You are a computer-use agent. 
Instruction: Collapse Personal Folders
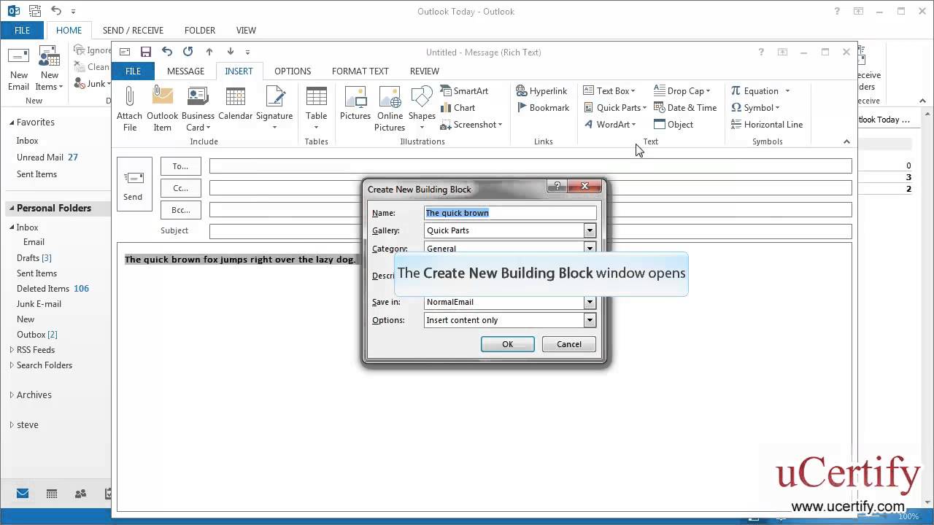[x=11, y=209]
